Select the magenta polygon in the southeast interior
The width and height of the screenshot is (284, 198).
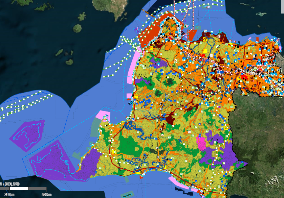point(202,143)
